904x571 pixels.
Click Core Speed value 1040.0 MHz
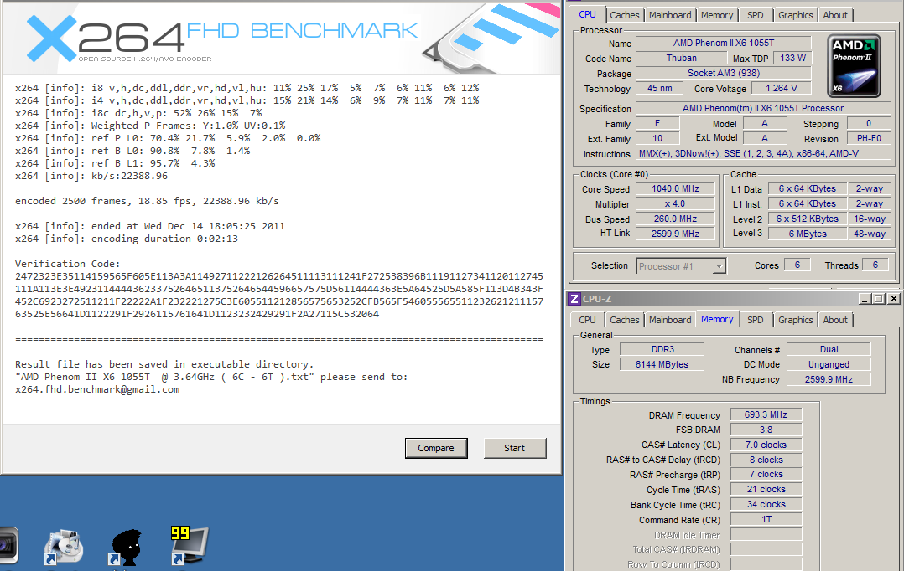click(675, 189)
